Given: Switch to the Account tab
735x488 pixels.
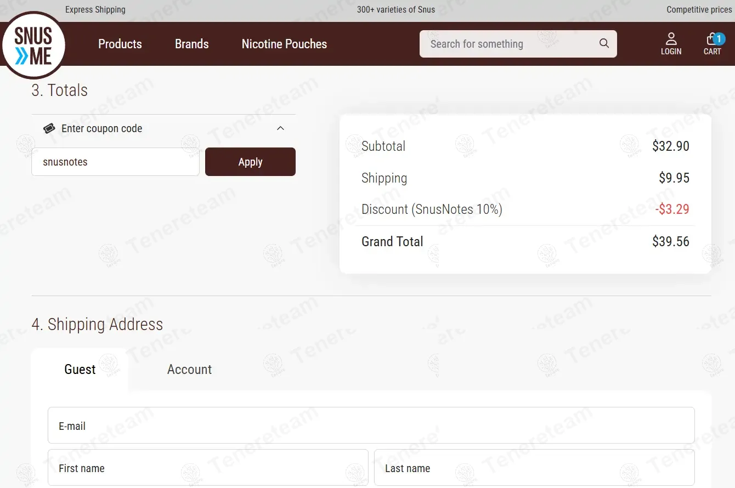Looking at the screenshot, I should 189,370.
